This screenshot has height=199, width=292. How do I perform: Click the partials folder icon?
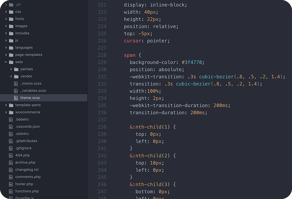(x=16, y=69)
